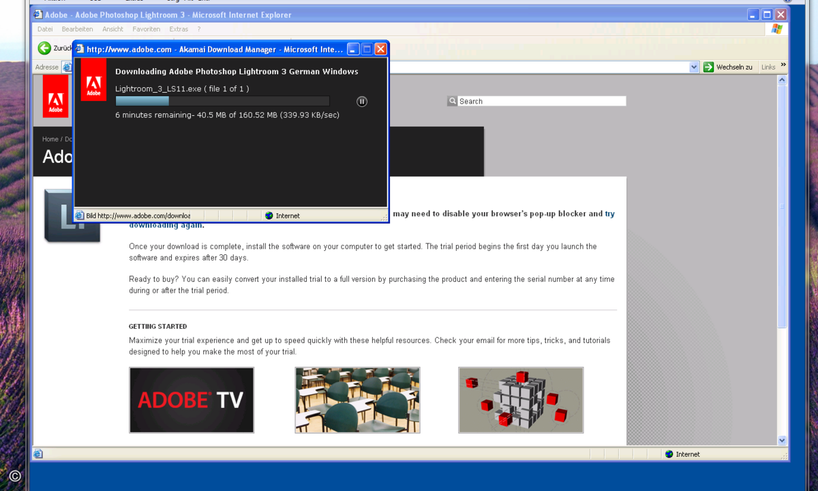
Task: Open the address bar dropdown
Action: [694, 67]
